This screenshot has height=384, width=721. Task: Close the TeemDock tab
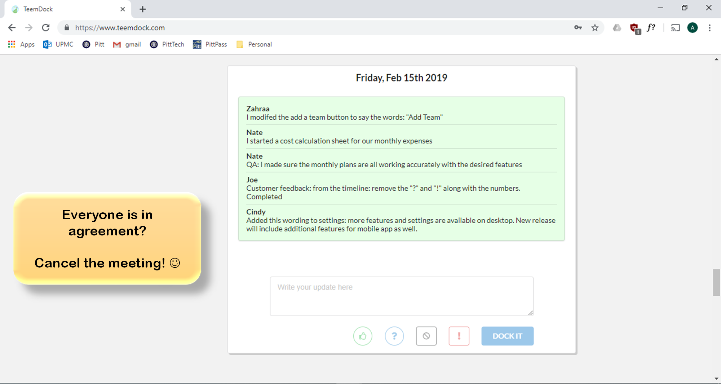click(x=123, y=9)
